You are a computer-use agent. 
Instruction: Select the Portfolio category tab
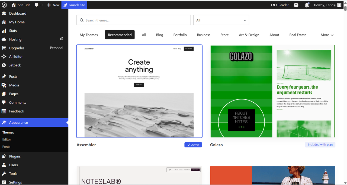pyautogui.click(x=180, y=35)
